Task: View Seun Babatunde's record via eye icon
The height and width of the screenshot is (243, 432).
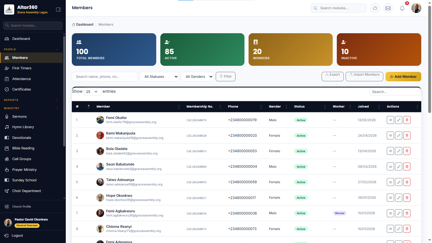Action: [390, 166]
